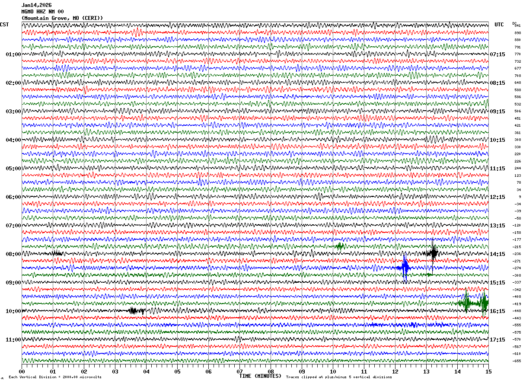
Task: Click the DC offset value 123
Action: click(x=517, y=176)
